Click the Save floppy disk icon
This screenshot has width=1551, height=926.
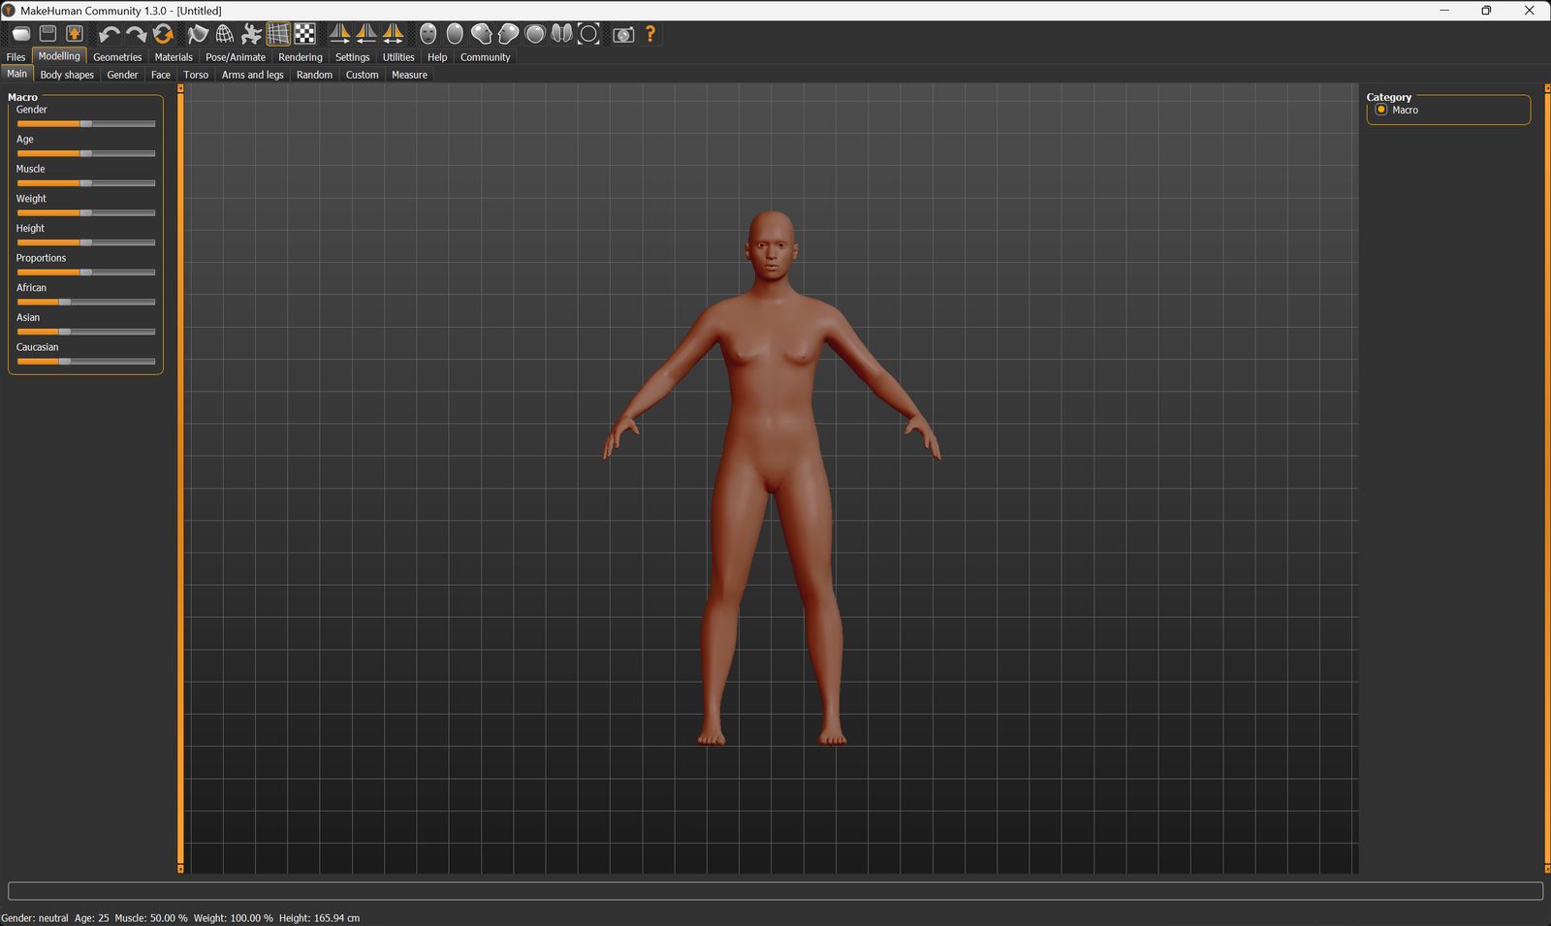(47, 34)
